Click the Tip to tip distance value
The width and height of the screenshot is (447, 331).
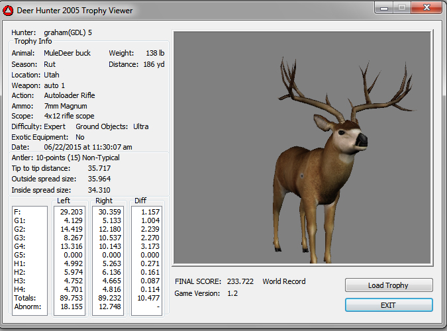99,168
